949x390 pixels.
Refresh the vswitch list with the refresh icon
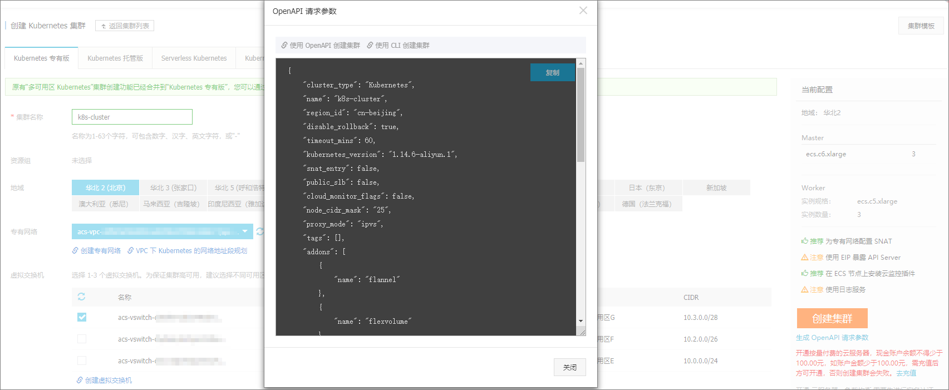81,297
